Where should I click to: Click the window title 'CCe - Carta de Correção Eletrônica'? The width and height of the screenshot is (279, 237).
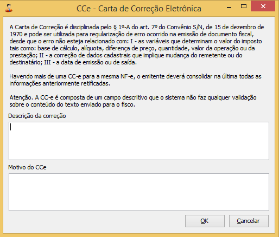[139, 9]
